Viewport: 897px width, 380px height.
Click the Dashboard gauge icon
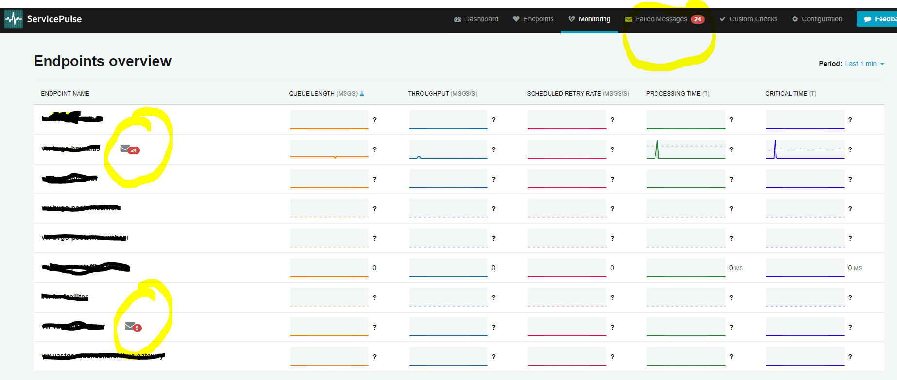pyautogui.click(x=457, y=19)
